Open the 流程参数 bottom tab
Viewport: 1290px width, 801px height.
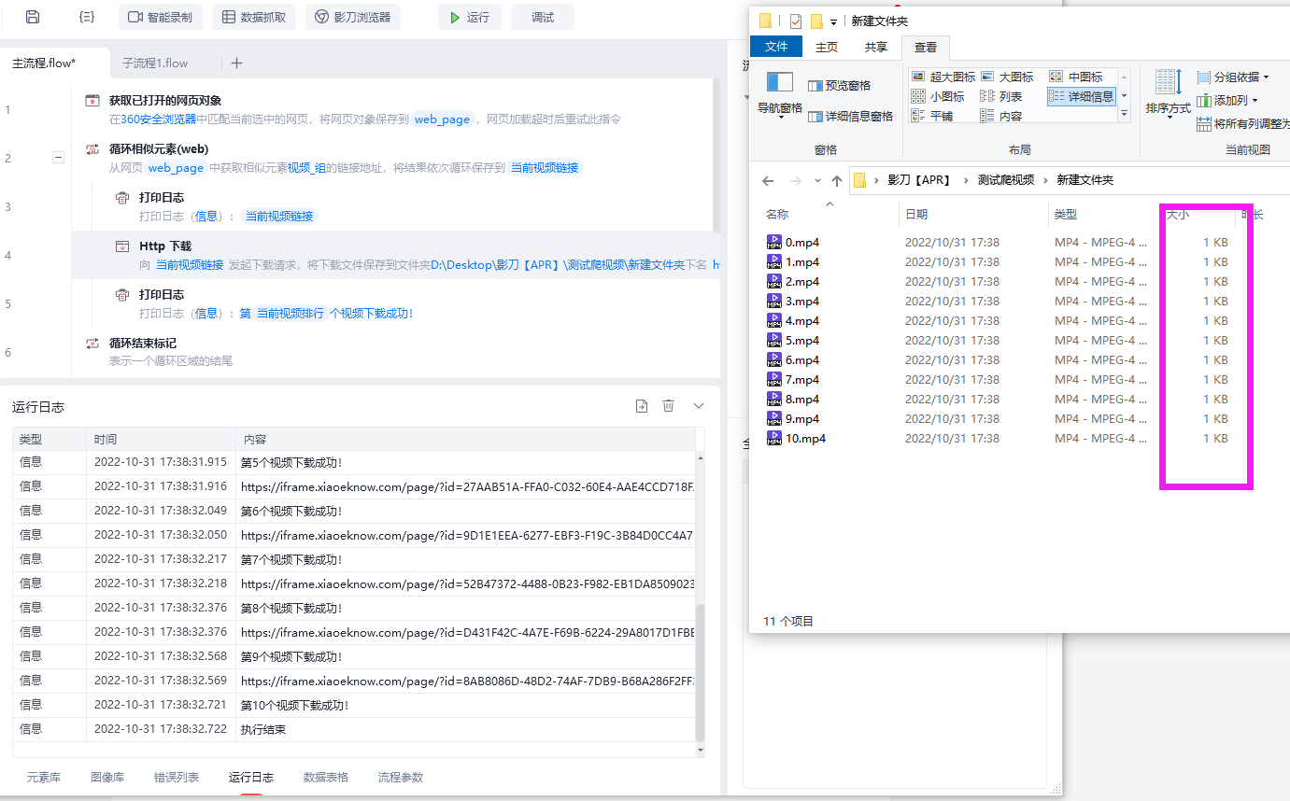pos(401,777)
